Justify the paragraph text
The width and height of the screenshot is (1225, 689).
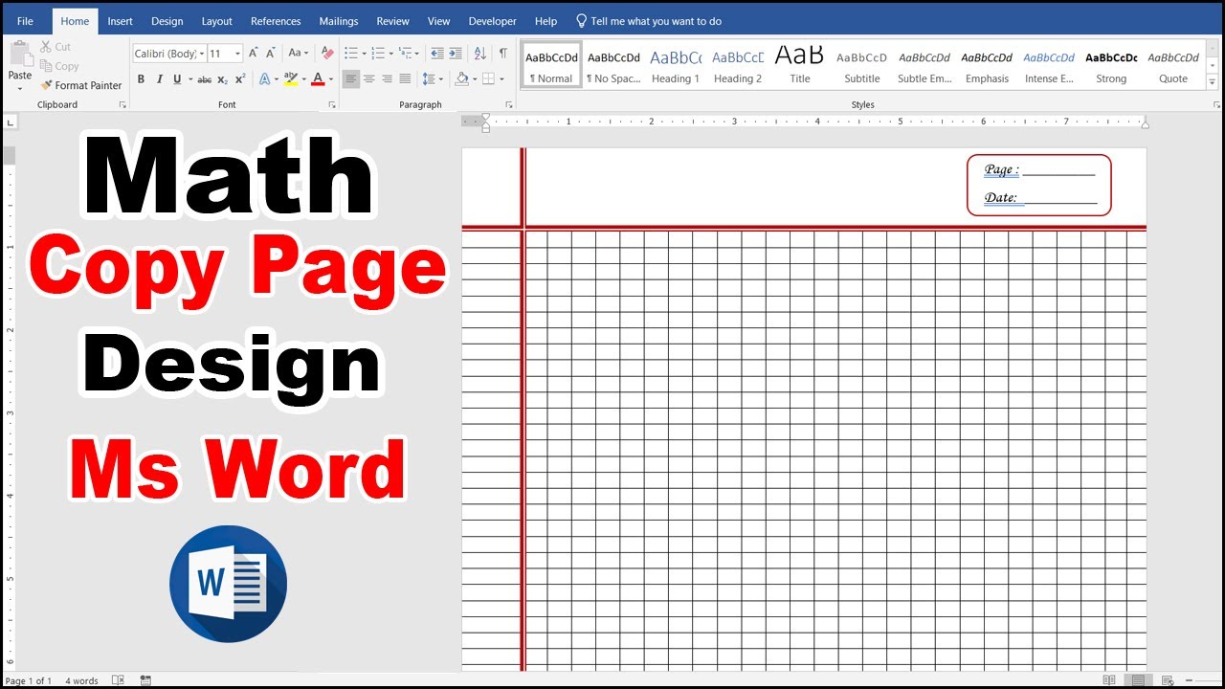[405, 79]
